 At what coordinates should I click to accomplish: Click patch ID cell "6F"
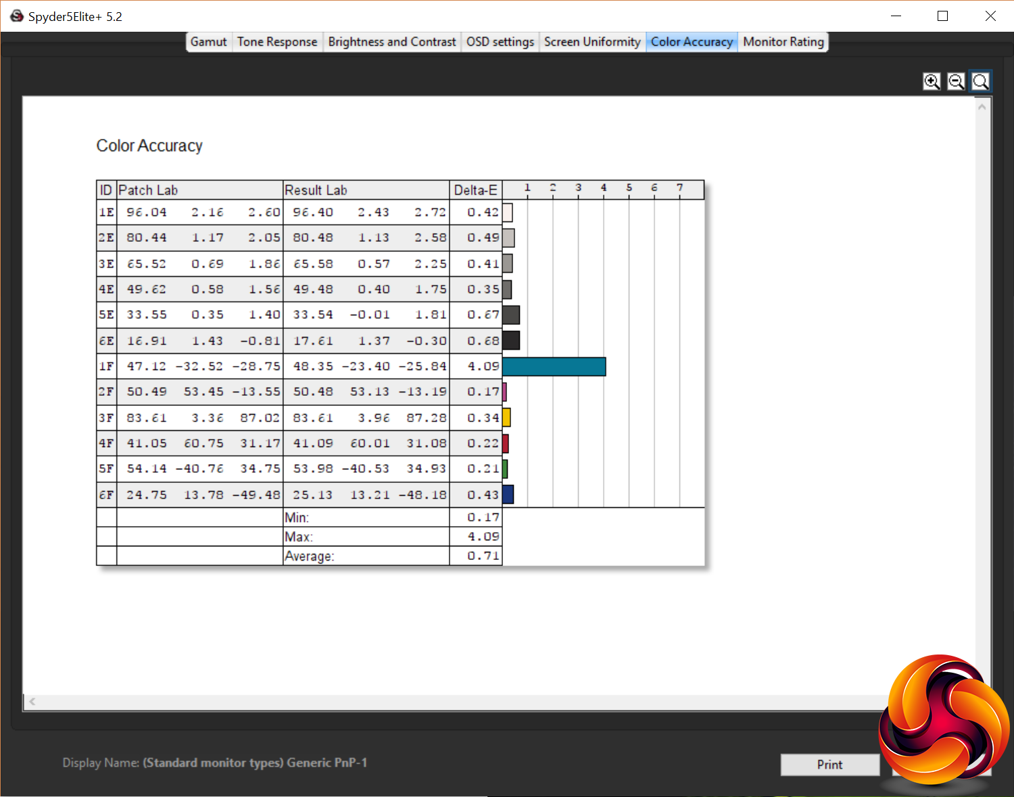107,494
